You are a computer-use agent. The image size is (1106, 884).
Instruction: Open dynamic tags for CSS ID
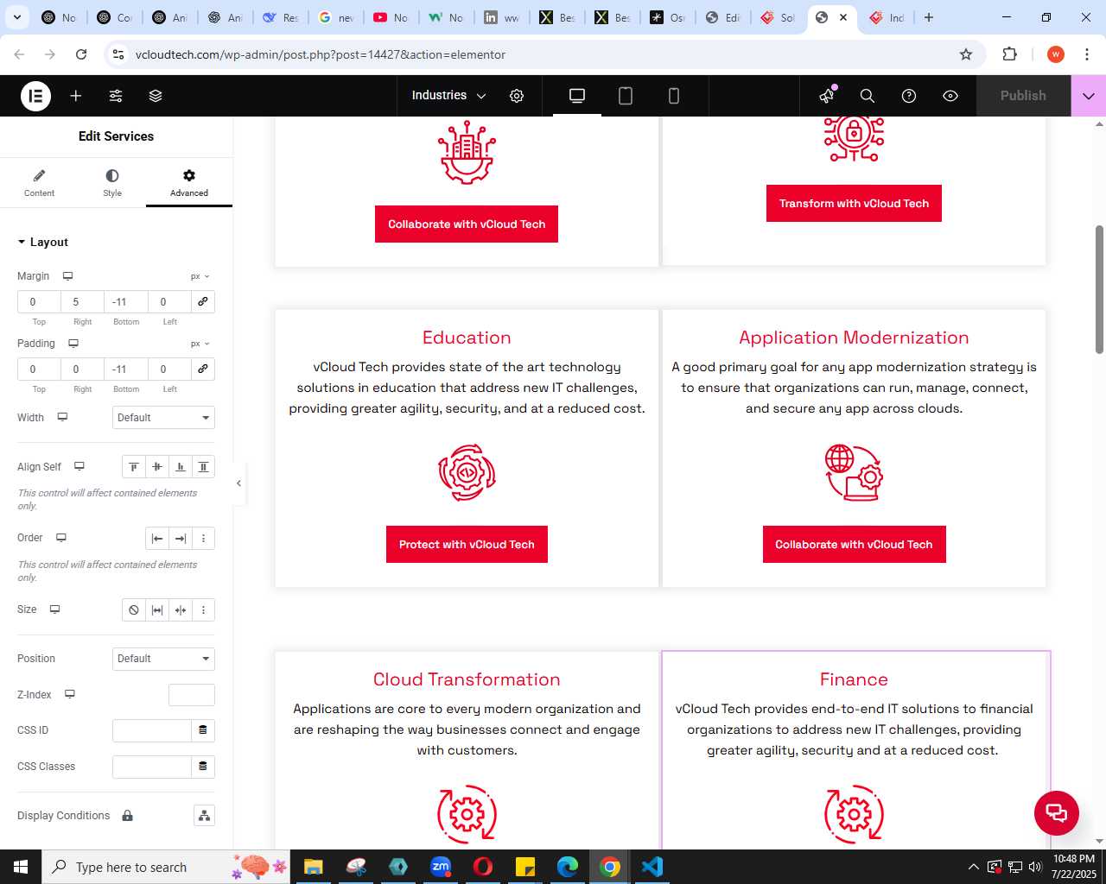click(x=203, y=730)
